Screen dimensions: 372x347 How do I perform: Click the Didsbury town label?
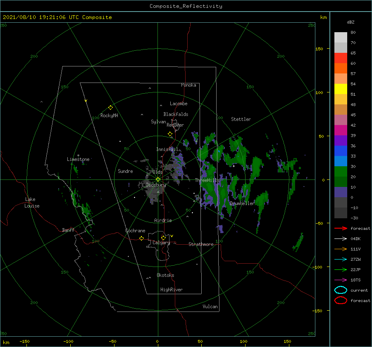156,185
